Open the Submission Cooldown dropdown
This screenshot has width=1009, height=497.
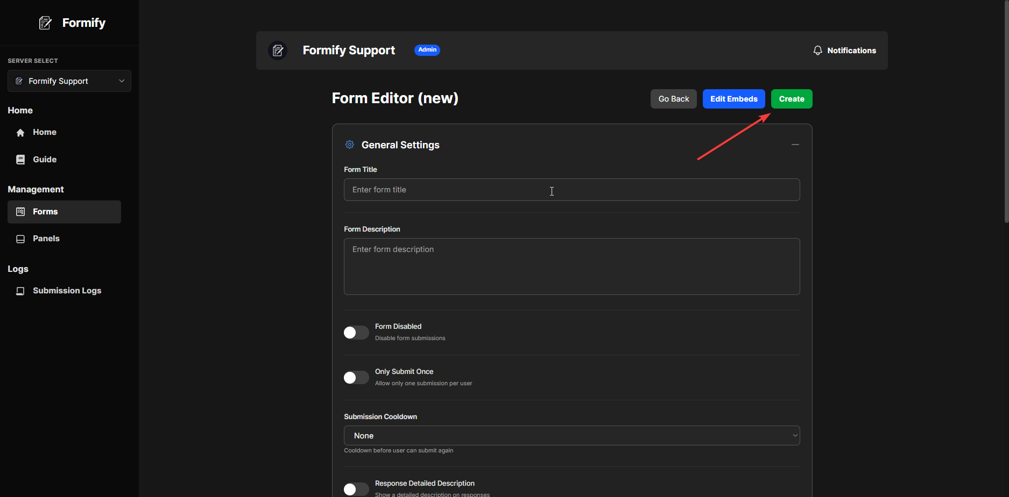tap(571, 435)
